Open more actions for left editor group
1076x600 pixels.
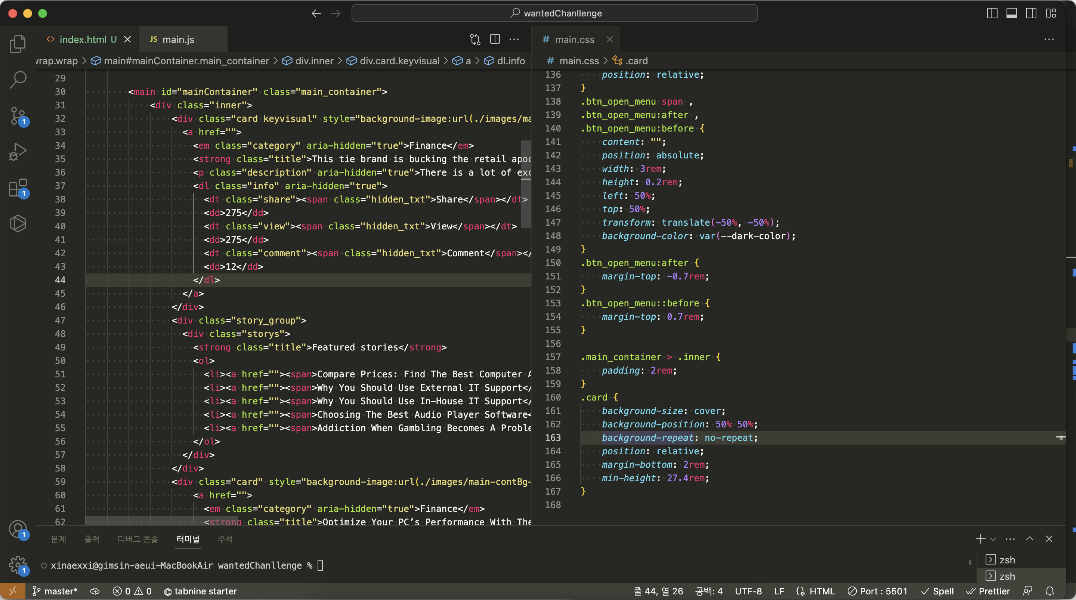tap(514, 39)
